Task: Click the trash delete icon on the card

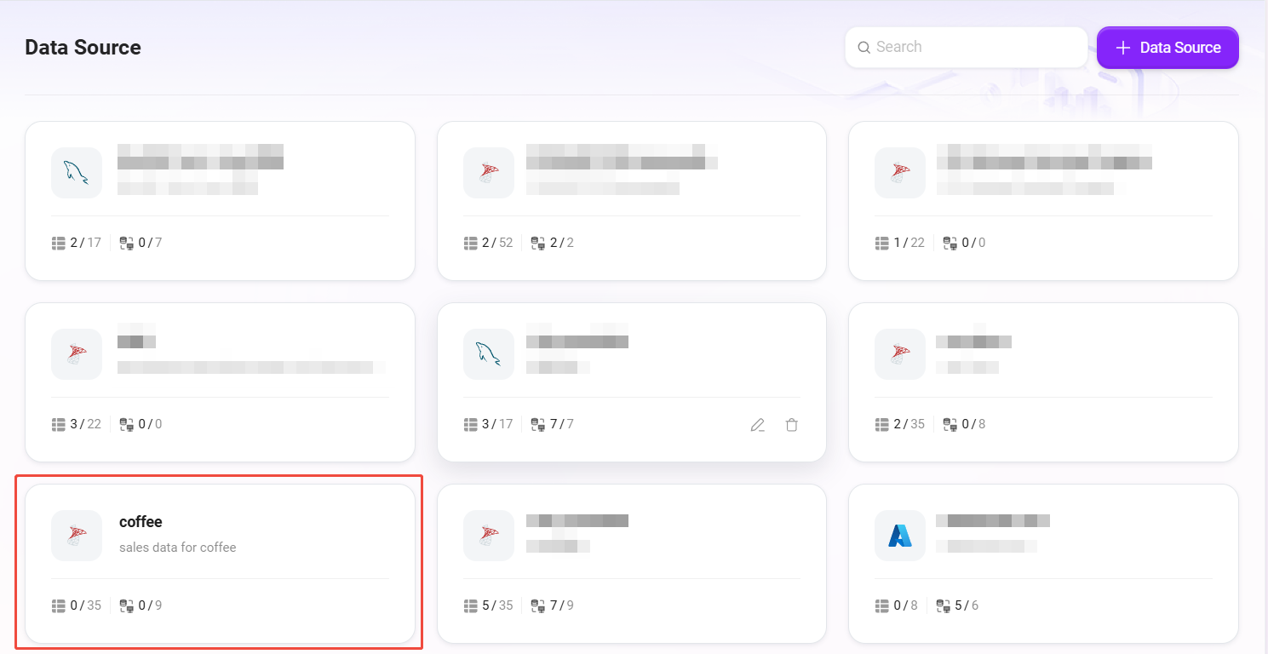Action: pyautogui.click(x=792, y=425)
